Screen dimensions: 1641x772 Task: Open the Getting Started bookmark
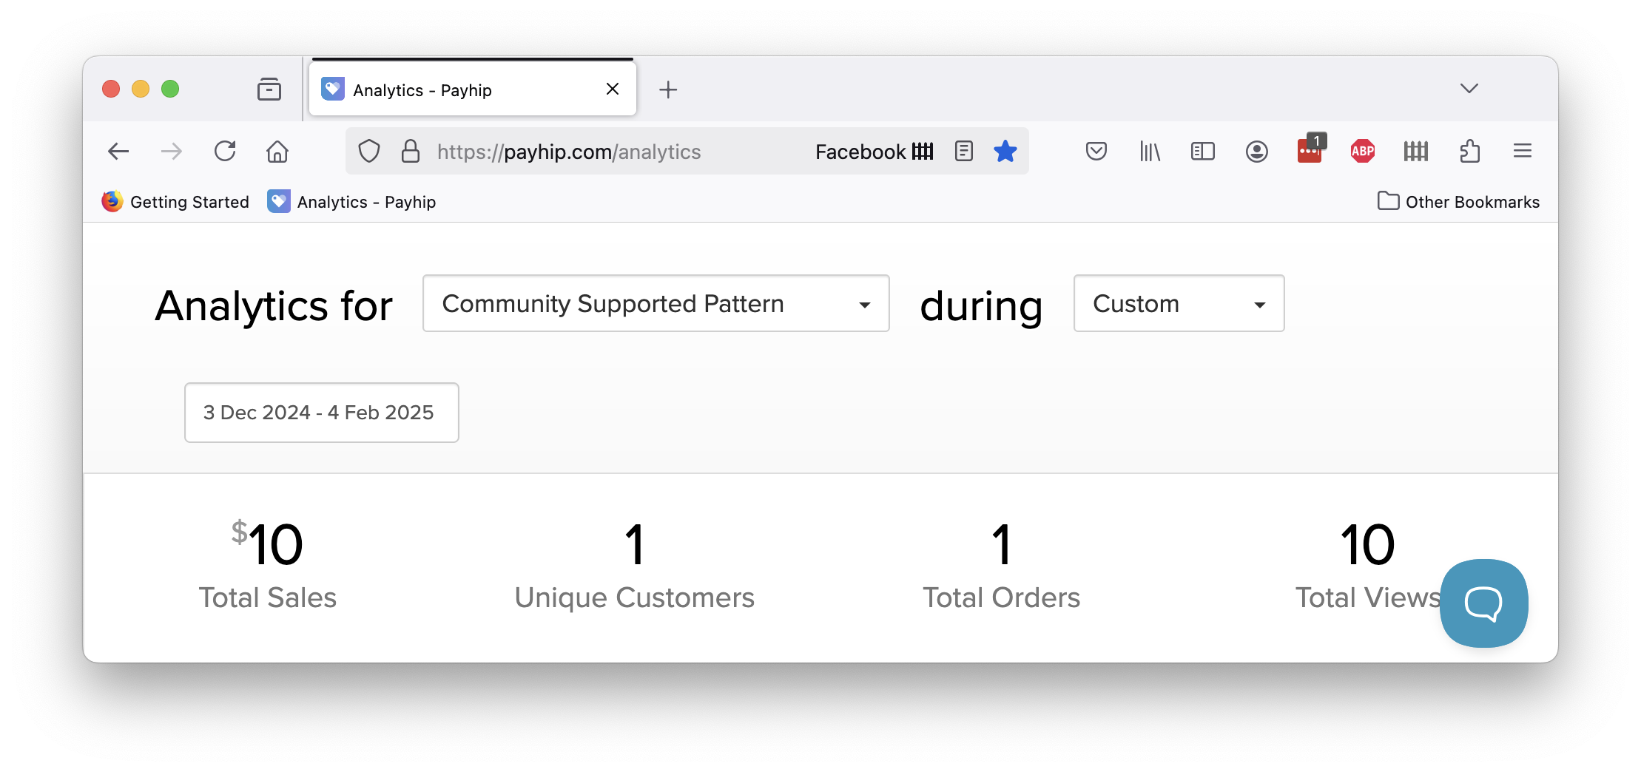(x=176, y=202)
